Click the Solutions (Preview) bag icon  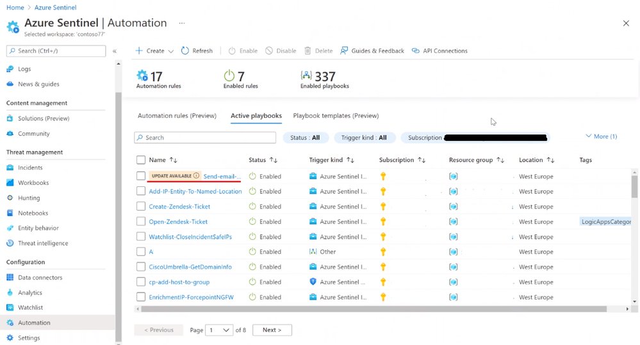[10, 118]
